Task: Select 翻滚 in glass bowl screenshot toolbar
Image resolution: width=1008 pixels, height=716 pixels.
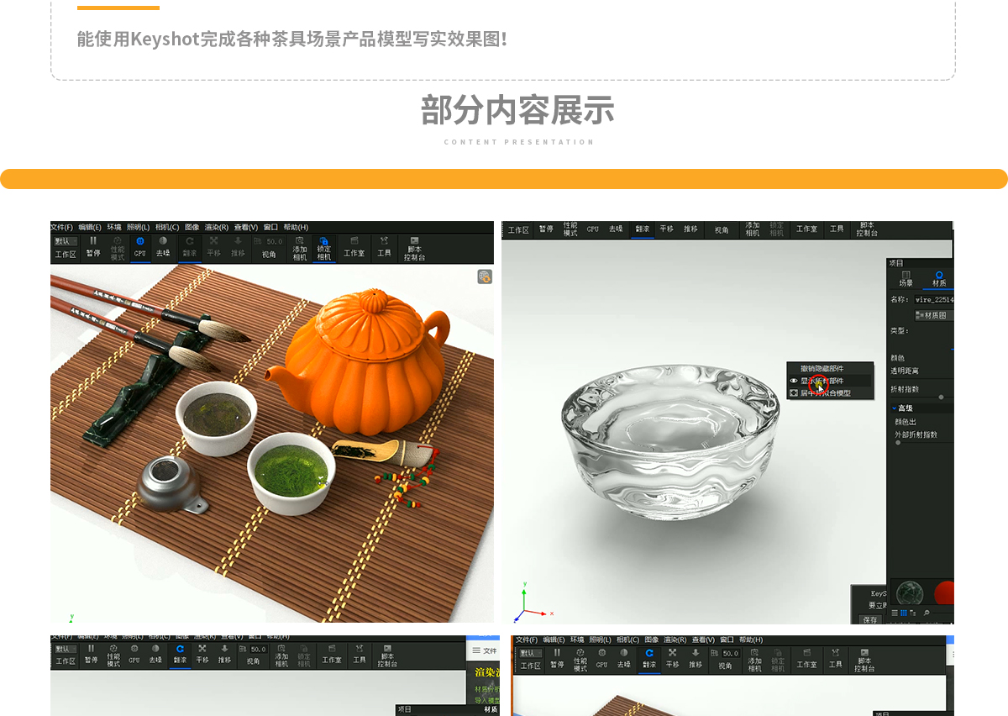Action: (643, 229)
